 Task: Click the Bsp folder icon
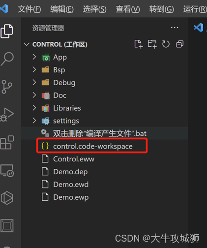click(x=45, y=69)
